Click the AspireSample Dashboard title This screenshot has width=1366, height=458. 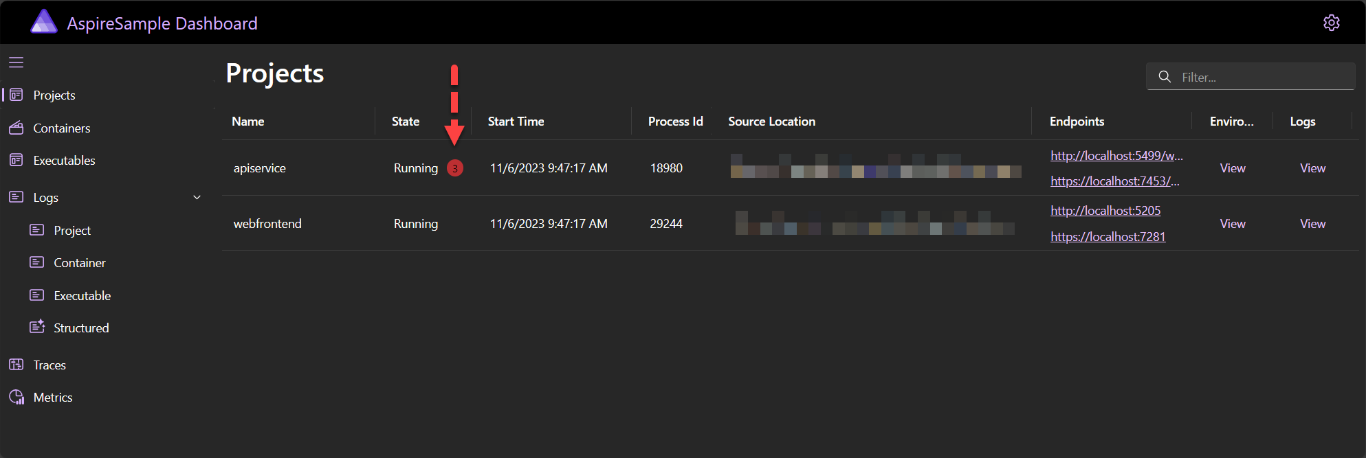click(162, 23)
